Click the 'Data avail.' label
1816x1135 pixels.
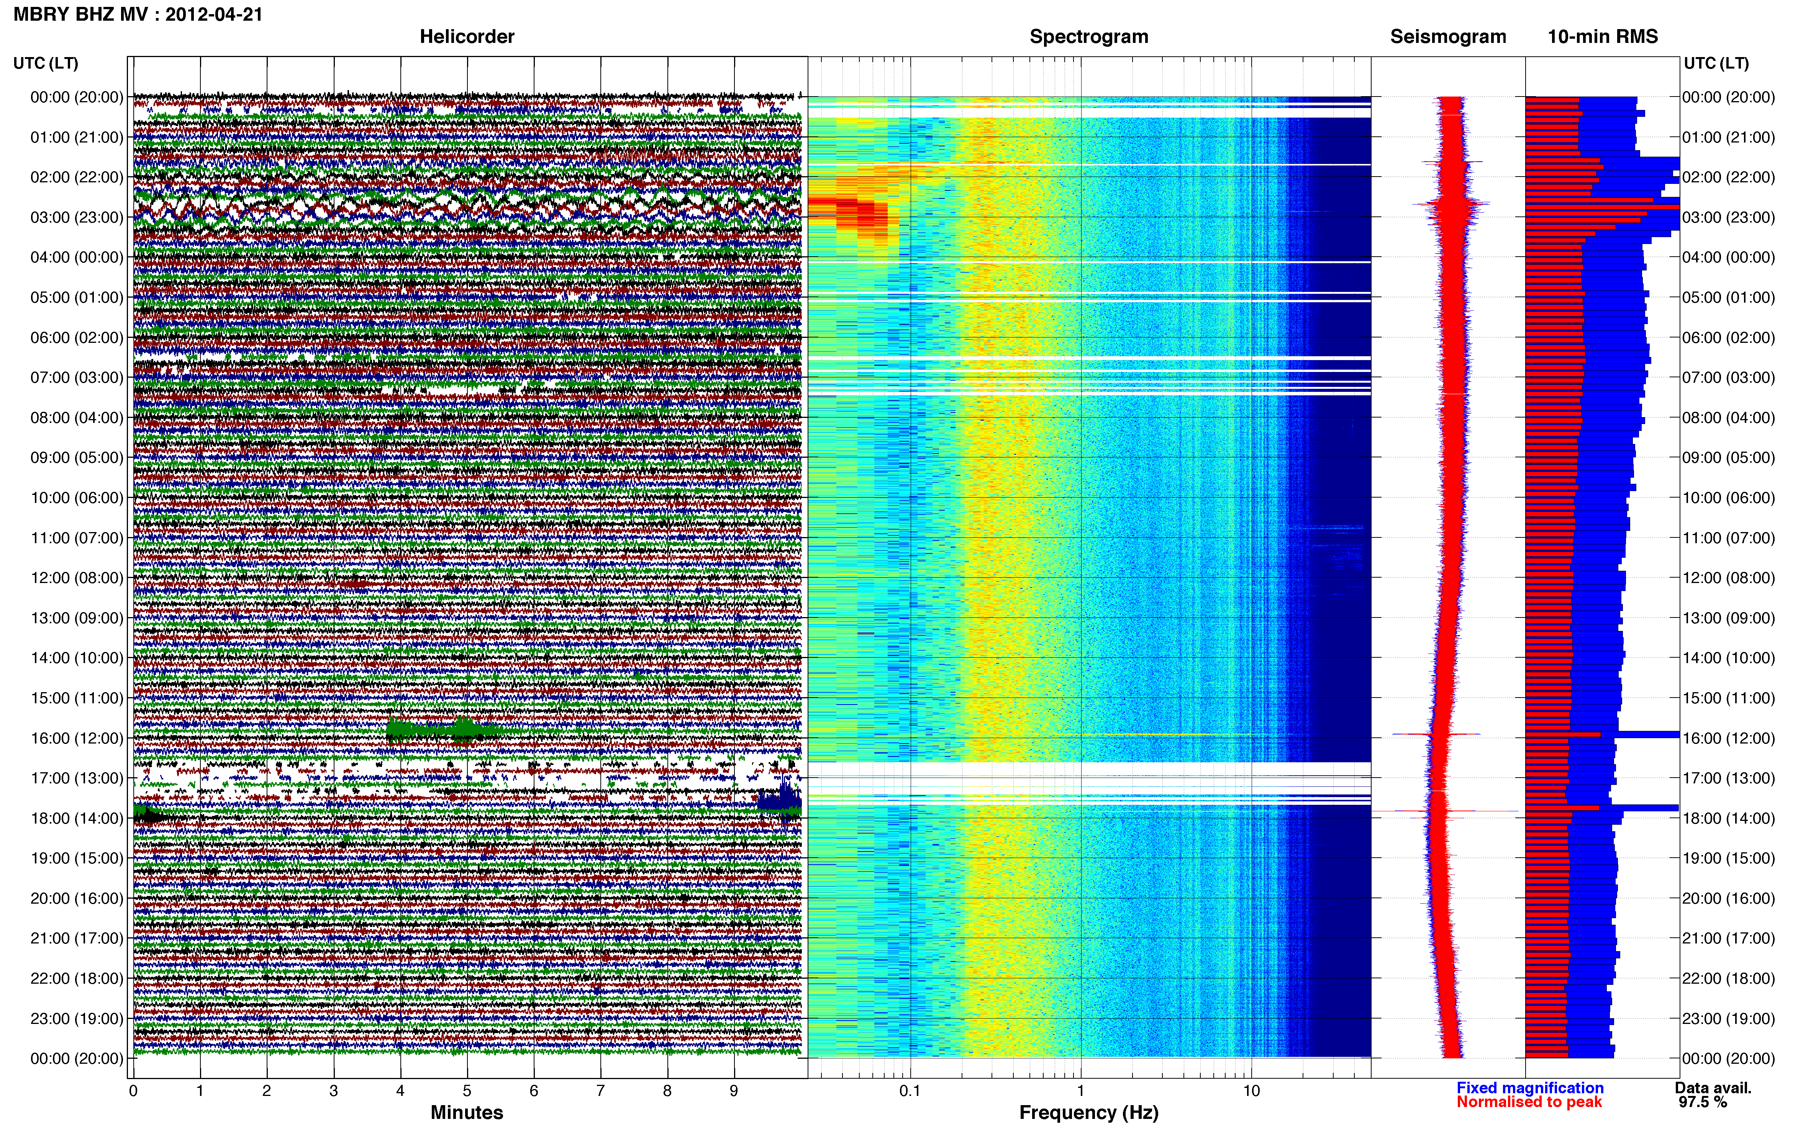click(x=1713, y=1088)
